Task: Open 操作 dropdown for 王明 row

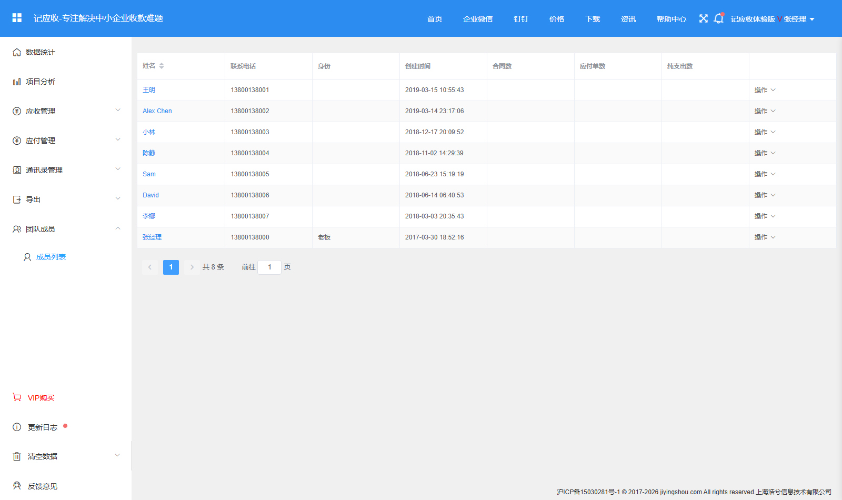Action: tap(765, 90)
